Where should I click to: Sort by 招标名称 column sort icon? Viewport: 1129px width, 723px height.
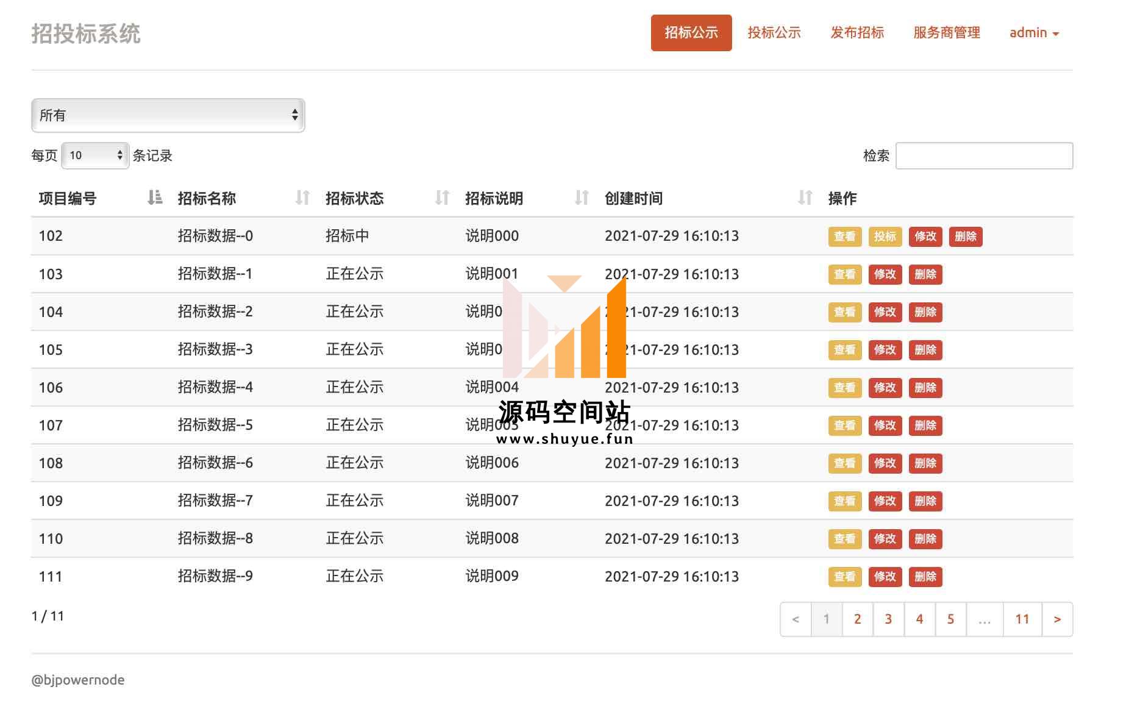click(302, 198)
